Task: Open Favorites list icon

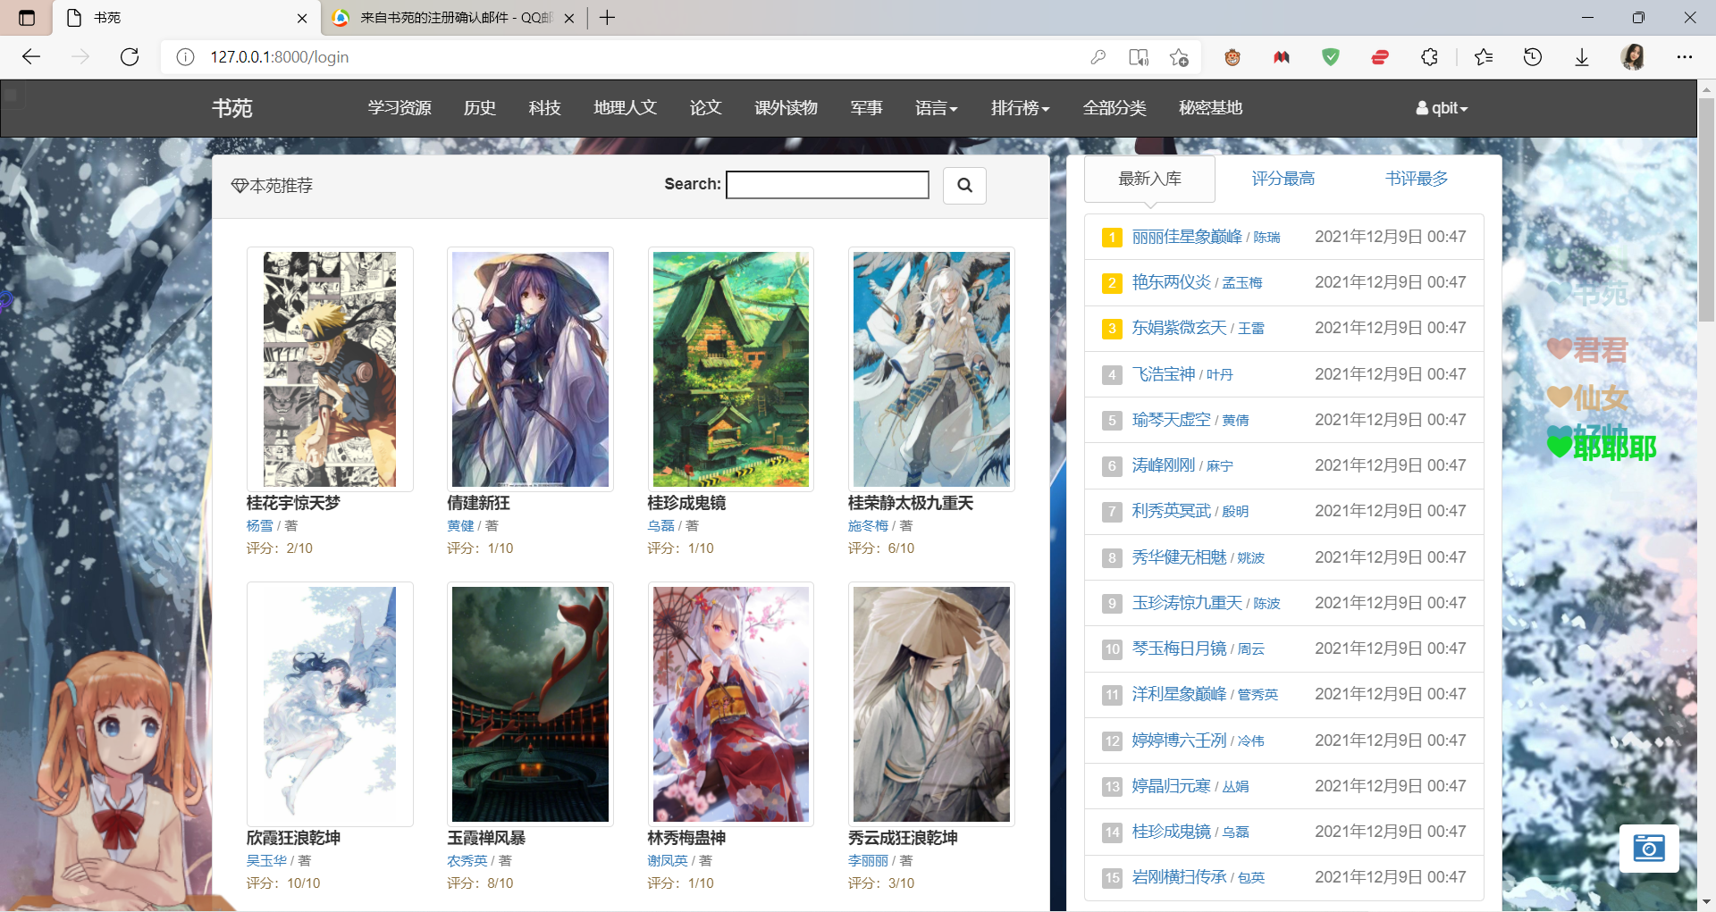Action: pos(1484,57)
